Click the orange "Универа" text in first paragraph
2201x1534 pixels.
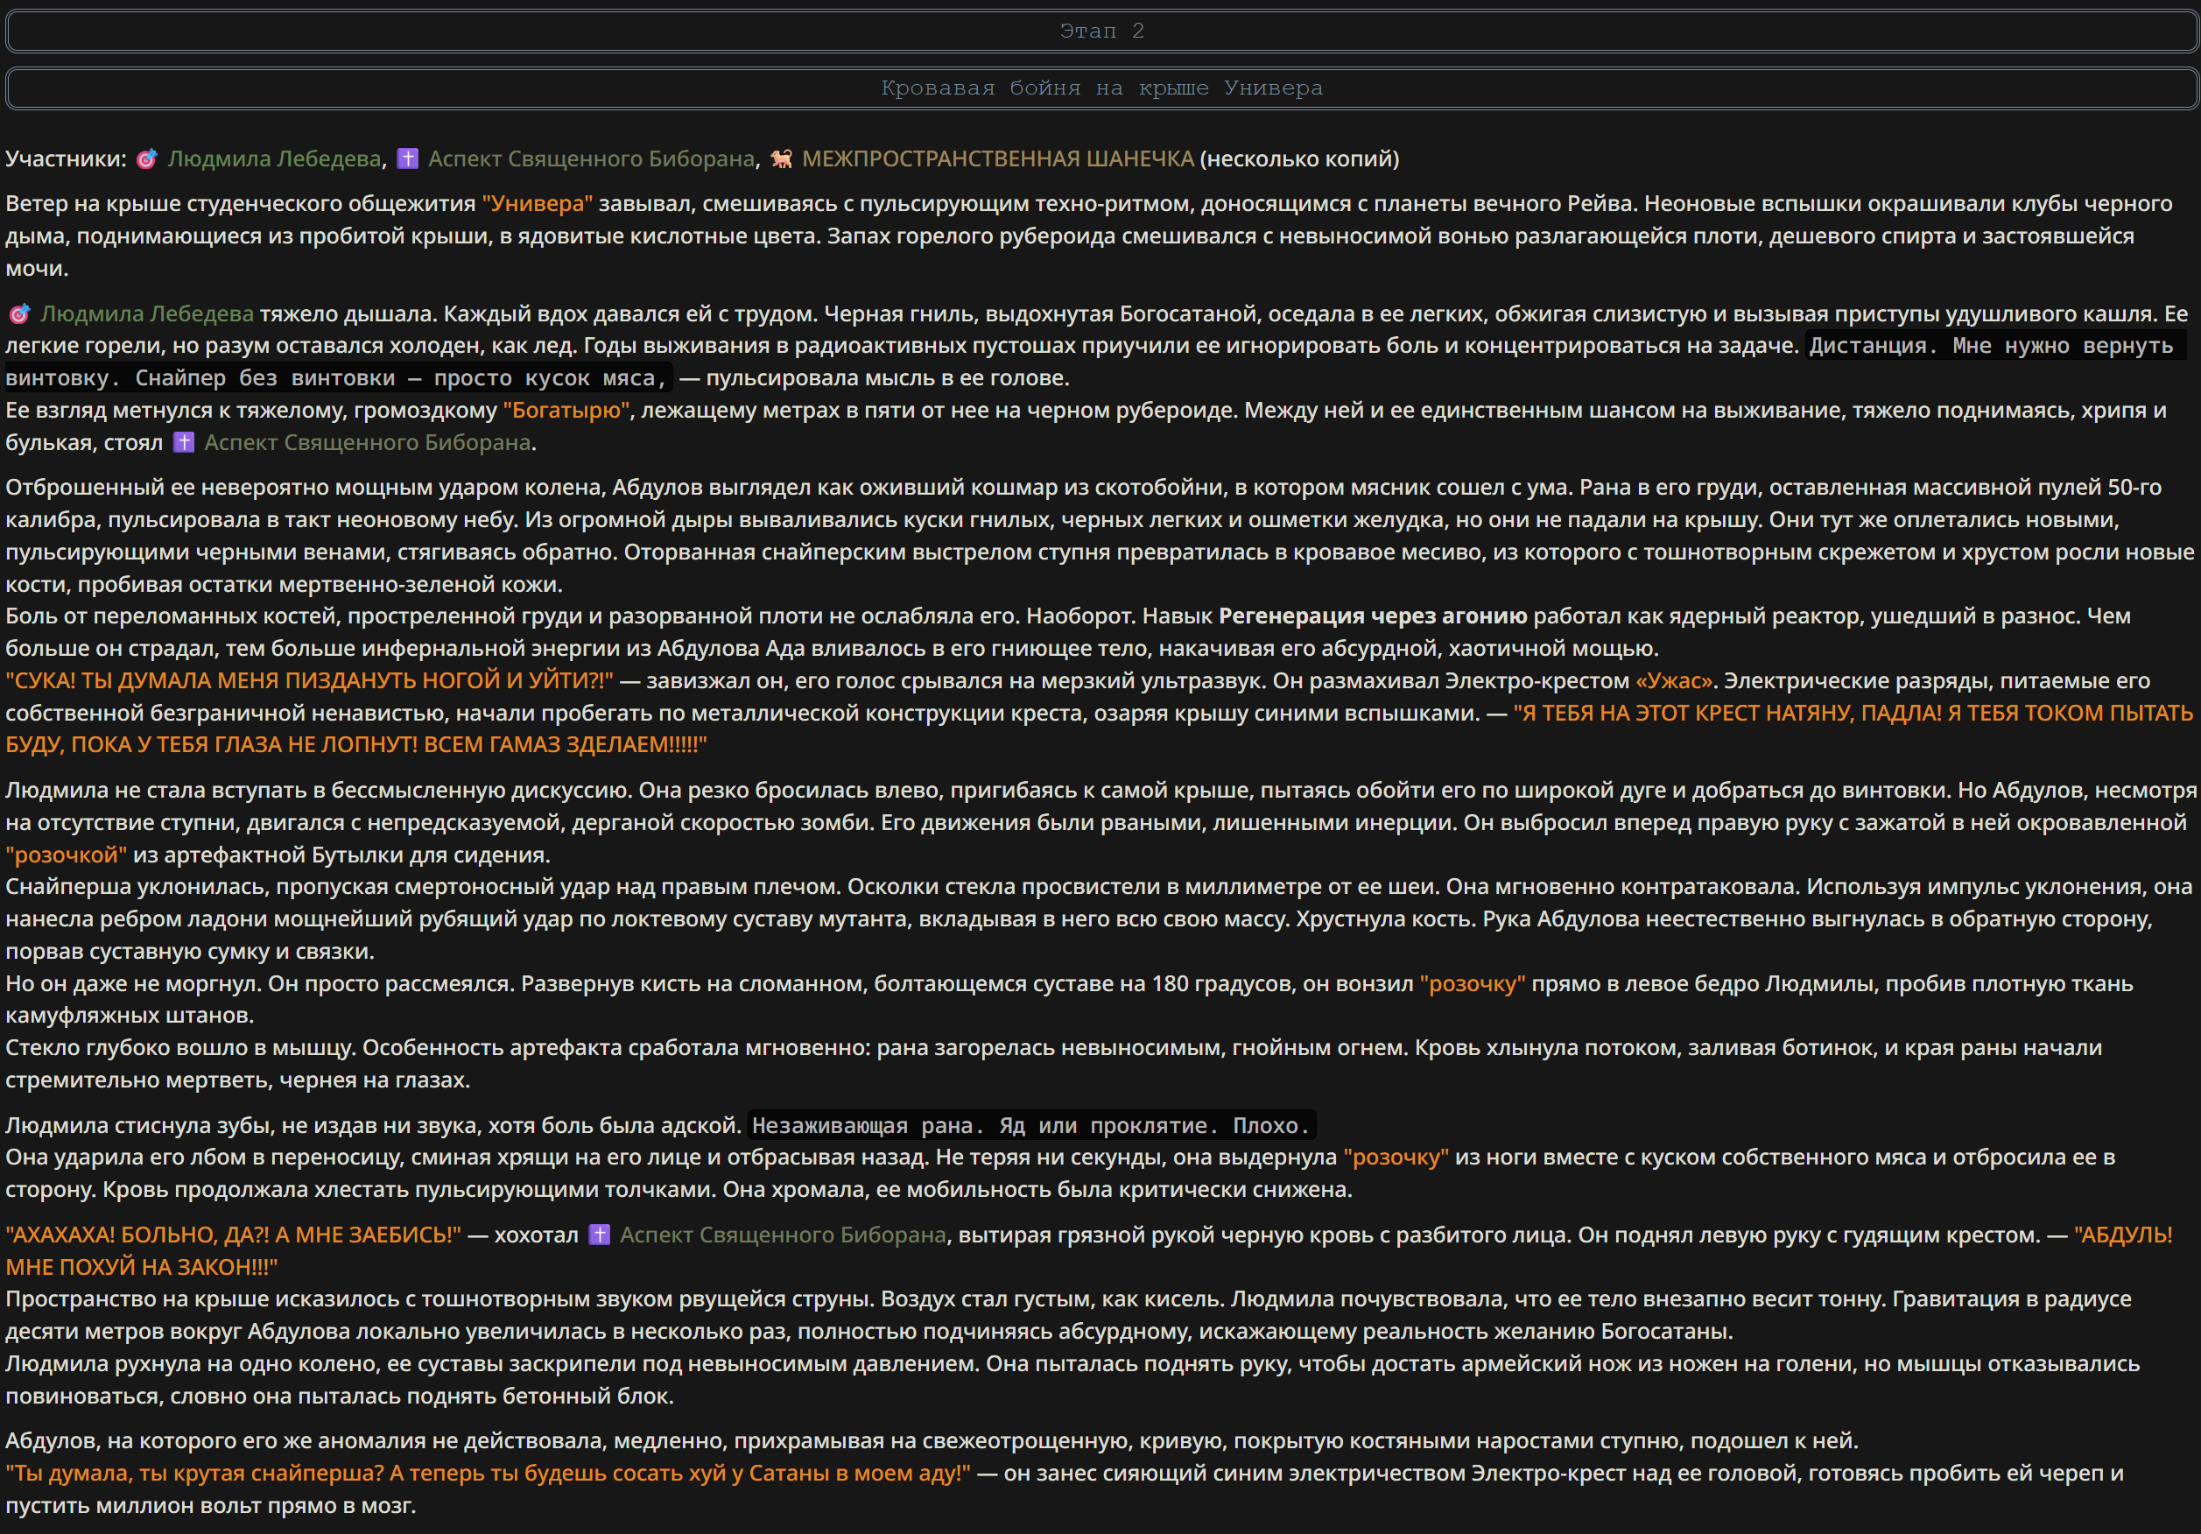click(537, 203)
